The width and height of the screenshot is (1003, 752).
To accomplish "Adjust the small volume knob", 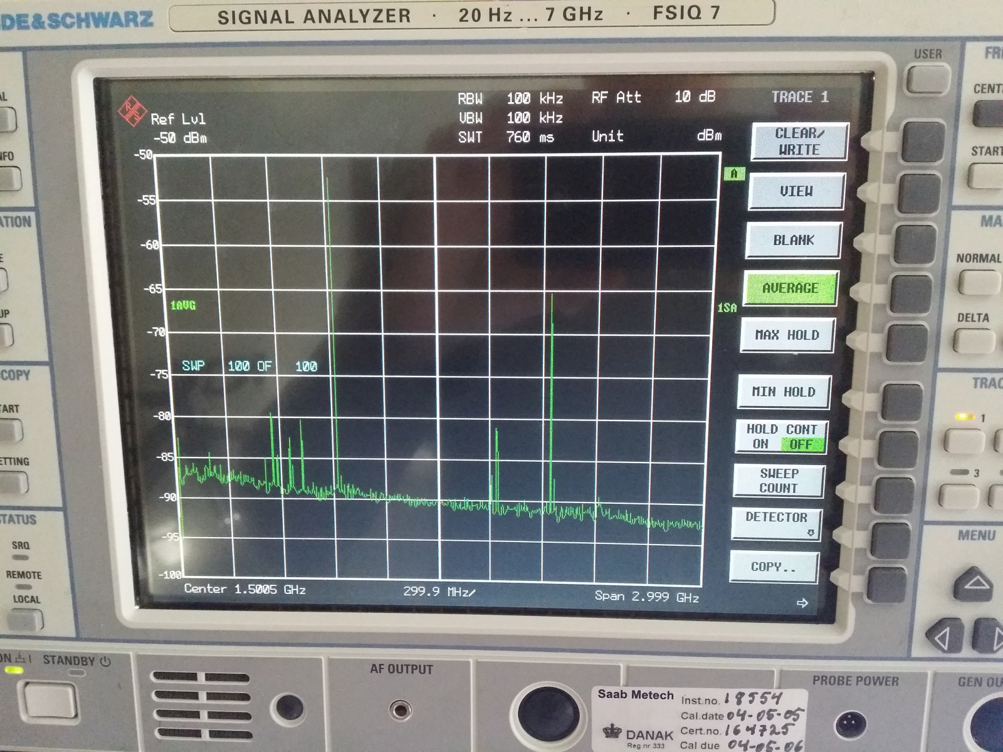I will (290, 708).
